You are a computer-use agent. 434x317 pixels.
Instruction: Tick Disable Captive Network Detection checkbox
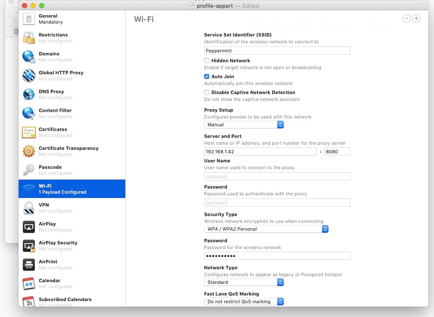coord(207,92)
